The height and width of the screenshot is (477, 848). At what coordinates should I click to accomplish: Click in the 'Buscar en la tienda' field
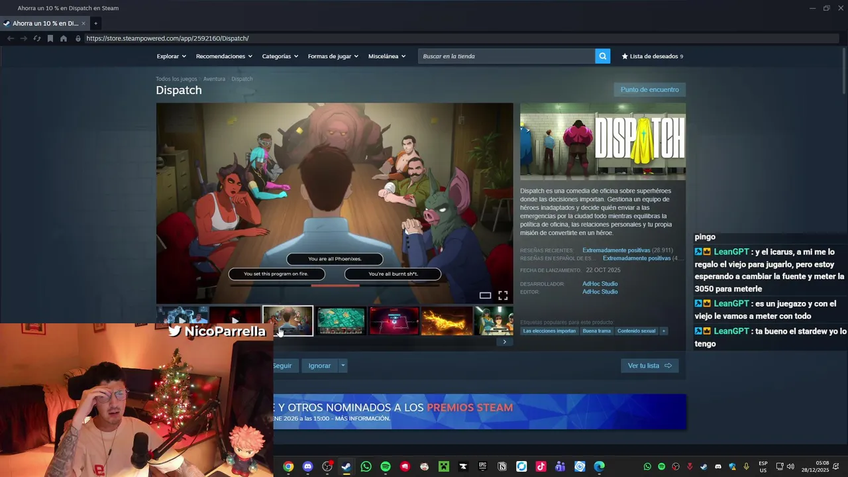(507, 56)
